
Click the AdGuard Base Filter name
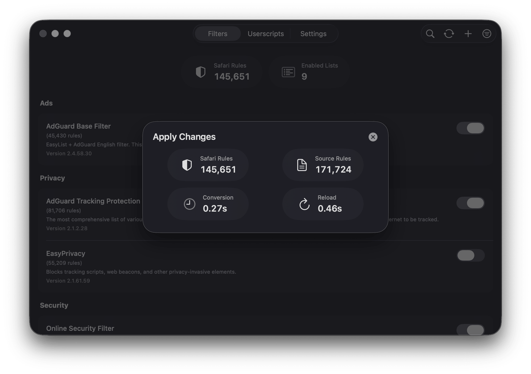[x=78, y=126]
